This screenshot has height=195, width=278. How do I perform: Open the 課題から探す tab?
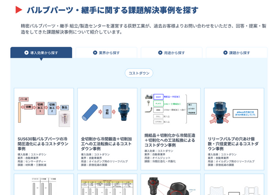237,53
